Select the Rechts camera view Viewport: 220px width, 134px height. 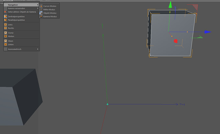[21, 28]
